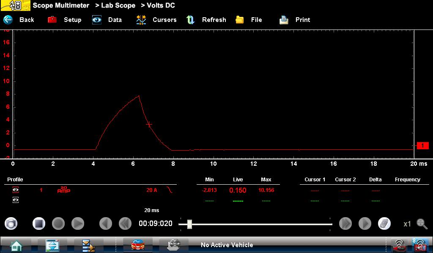Take a snapshot with the camera icon
433x253 pixels.
(x=11, y=223)
